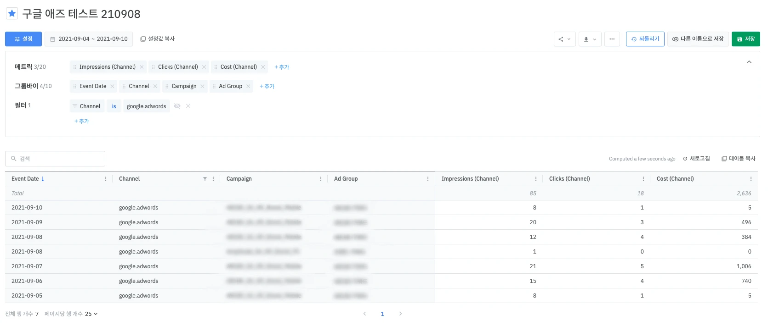Toggle visibility of the Channel filter
Viewport: 768px width, 326px height.
177,106
